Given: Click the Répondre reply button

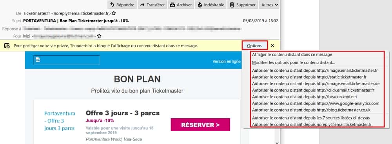Looking at the screenshot, I should pos(122,5).
